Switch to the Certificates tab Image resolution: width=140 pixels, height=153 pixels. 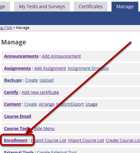90,7
